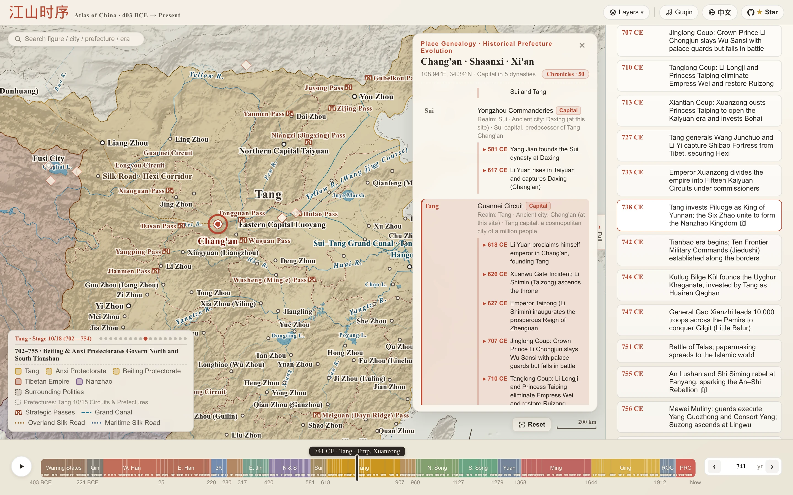Select the year 741 input field
Viewport: 793px width, 495px height.
tap(741, 466)
